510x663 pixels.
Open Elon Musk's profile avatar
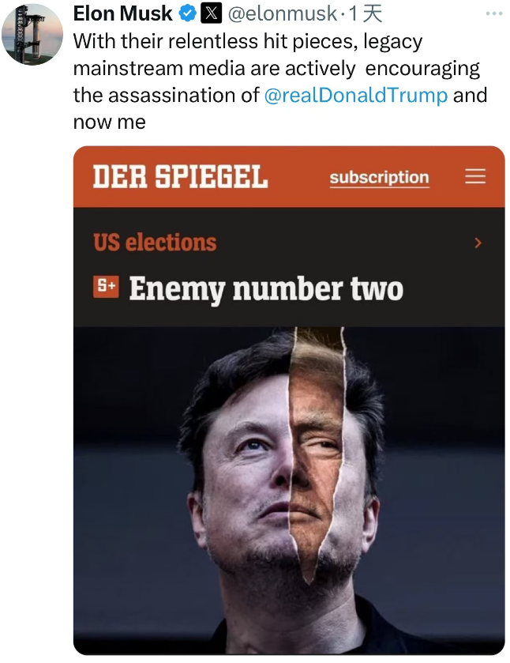[x=32, y=34]
